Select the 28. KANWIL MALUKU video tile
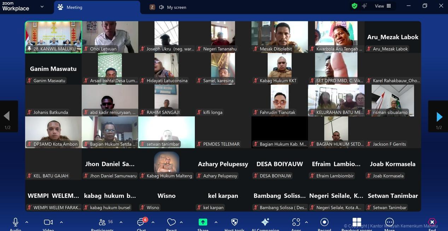The width and height of the screenshot is (448, 231). click(53, 37)
